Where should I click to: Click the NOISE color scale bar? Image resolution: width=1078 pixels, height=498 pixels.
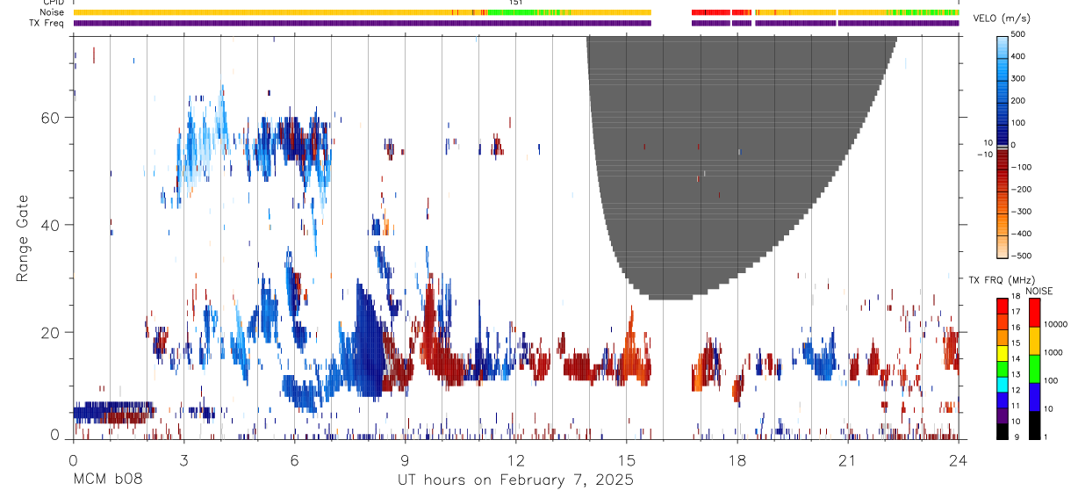pos(1034,368)
